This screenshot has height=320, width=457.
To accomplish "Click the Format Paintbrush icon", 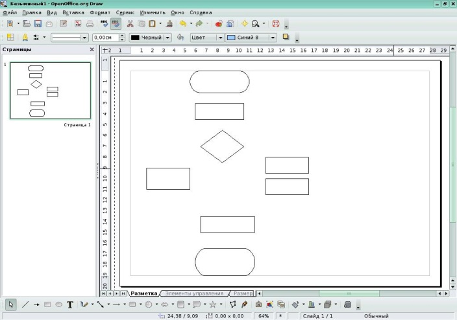I will (x=169, y=24).
